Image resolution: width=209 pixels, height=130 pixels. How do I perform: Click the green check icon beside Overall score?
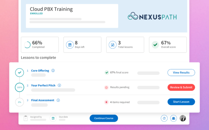[x=155, y=45]
